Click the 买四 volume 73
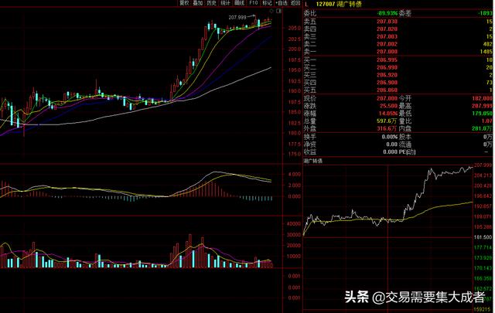Screen dimensions: 495x313 [x=490, y=83]
